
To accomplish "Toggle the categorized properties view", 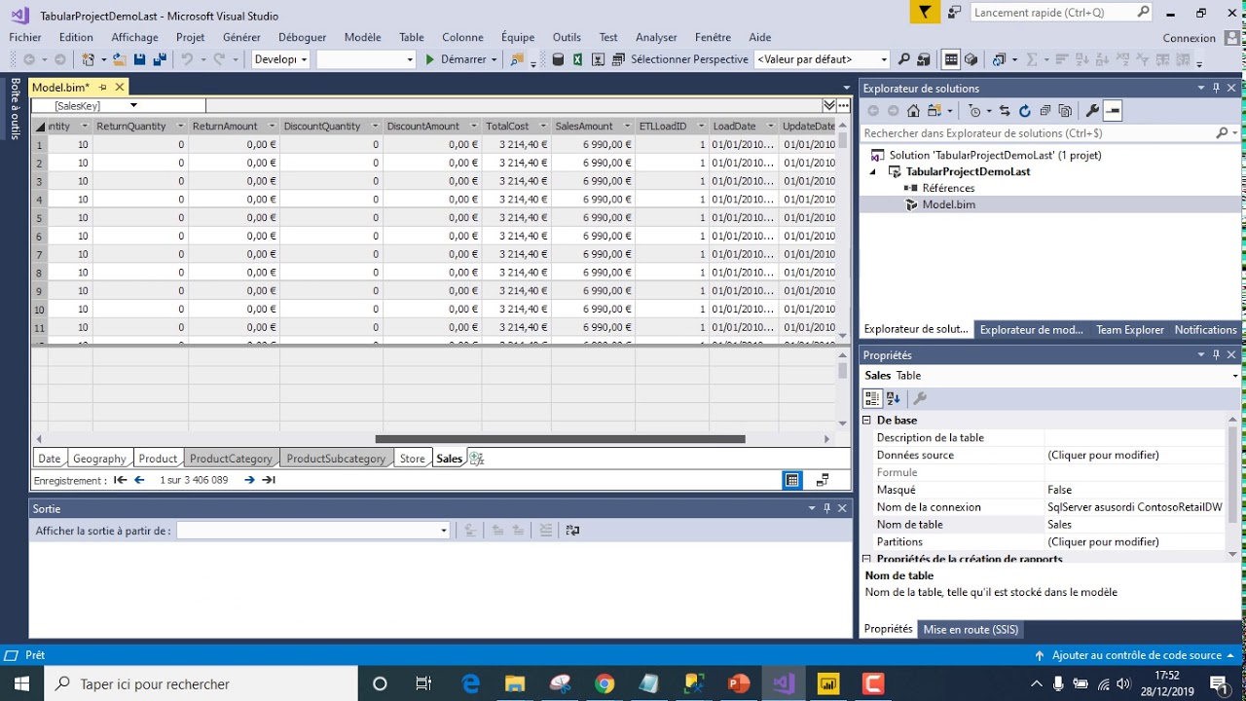I will point(872,398).
